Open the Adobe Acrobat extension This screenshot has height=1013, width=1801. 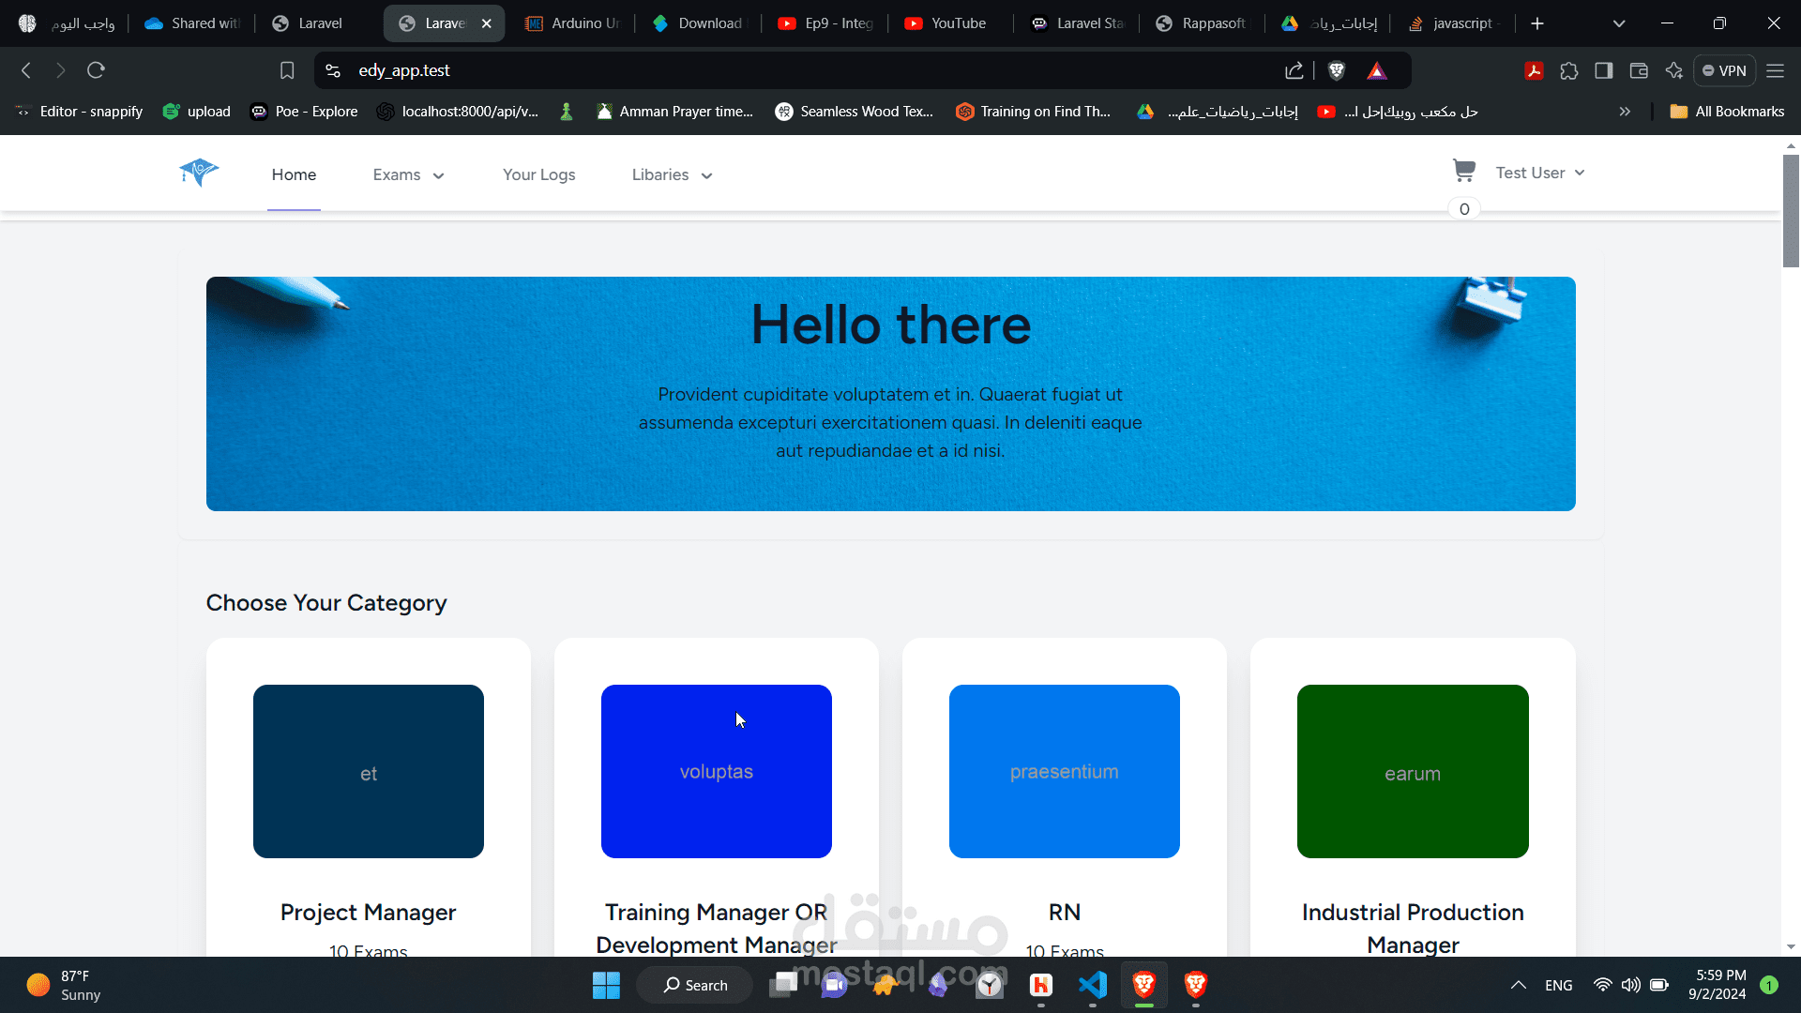(1534, 70)
